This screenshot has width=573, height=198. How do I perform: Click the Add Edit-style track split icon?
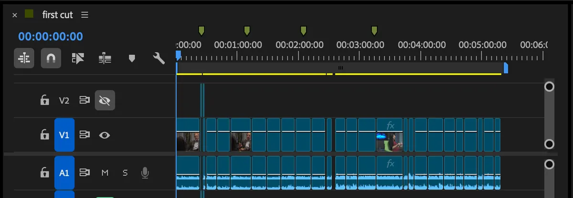[x=105, y=58]
